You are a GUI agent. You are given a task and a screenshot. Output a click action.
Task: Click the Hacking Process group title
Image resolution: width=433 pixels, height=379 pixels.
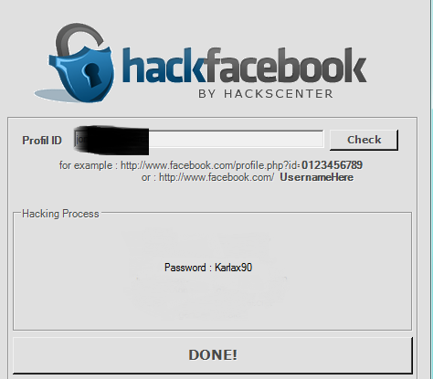60,214
